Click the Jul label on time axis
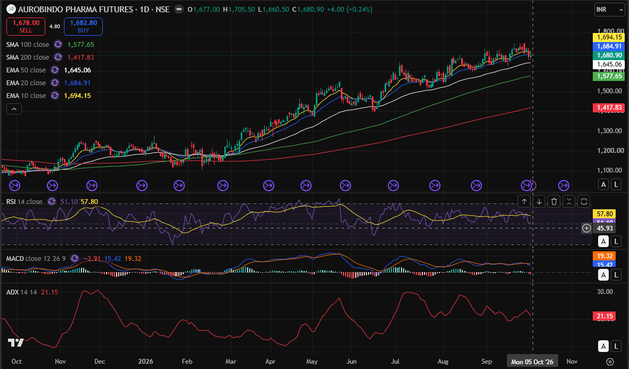629x369 pixels. (x=396, y=362)
